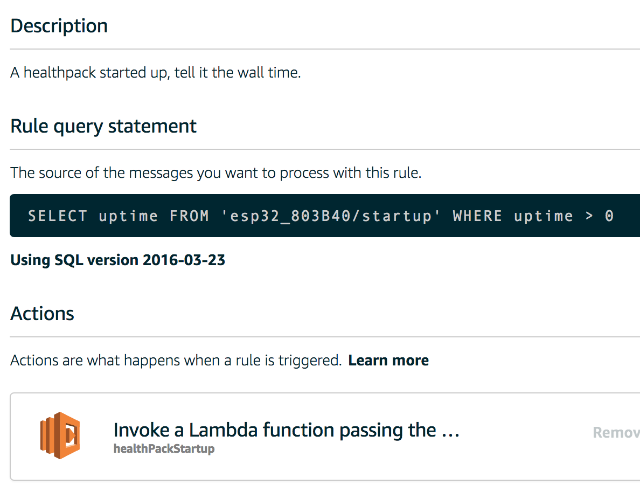
Task: Click the 'esp32_803B40/startup' topic string
Action: coord(330,216)
